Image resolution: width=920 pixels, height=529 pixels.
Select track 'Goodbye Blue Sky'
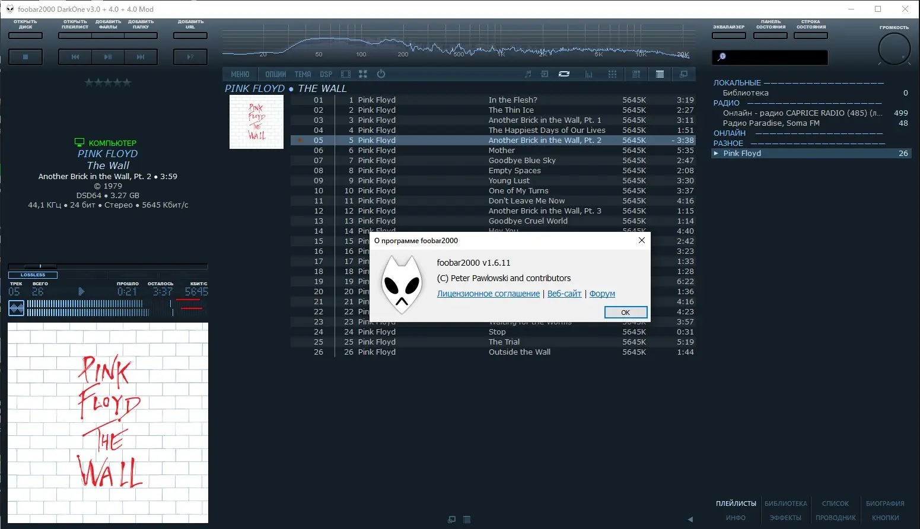click(493, 161)
